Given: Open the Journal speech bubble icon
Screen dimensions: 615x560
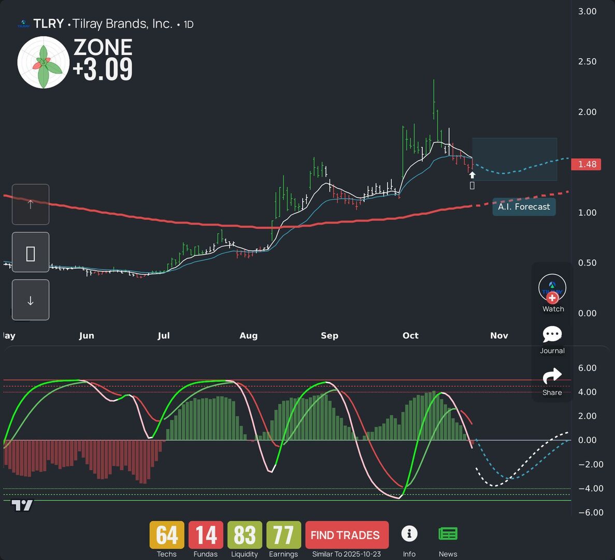Looking at the screenshot, I should 552,334.
